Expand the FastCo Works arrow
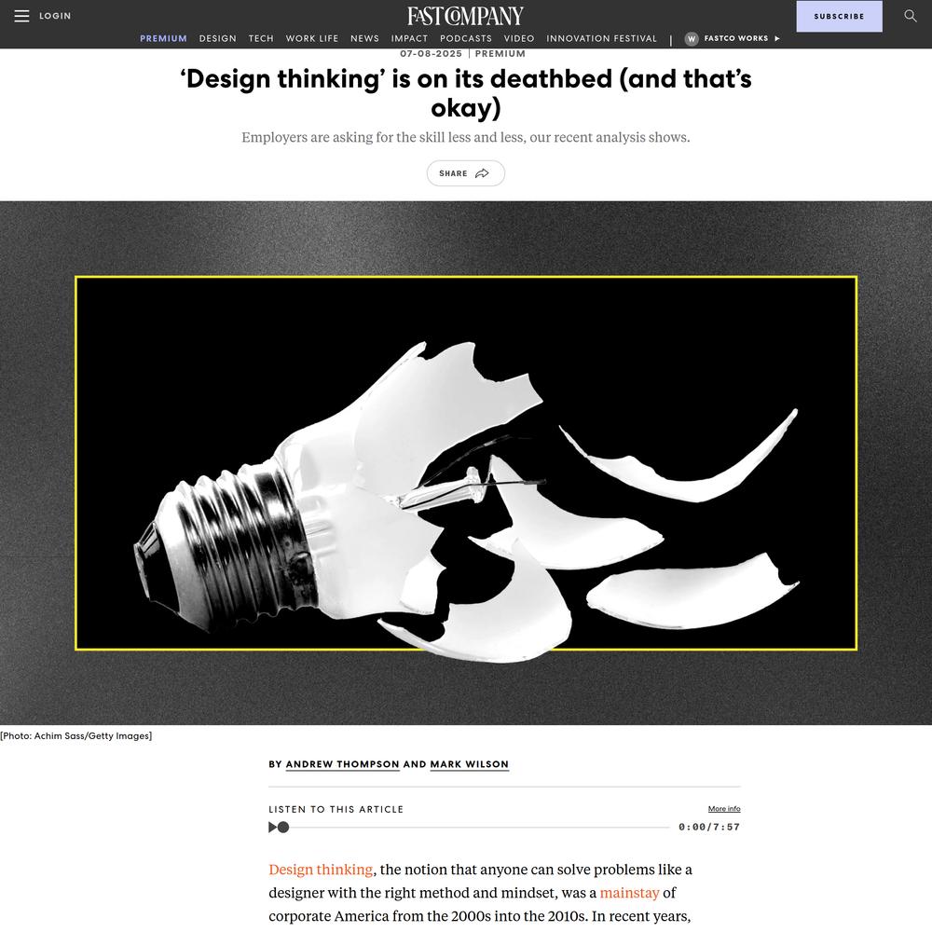This screenshot has height=932, width=932. [x=777, y=38]
